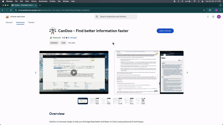Show previous carousel slide
Viewport: 223px width, 125px height.
click(36, 72)
